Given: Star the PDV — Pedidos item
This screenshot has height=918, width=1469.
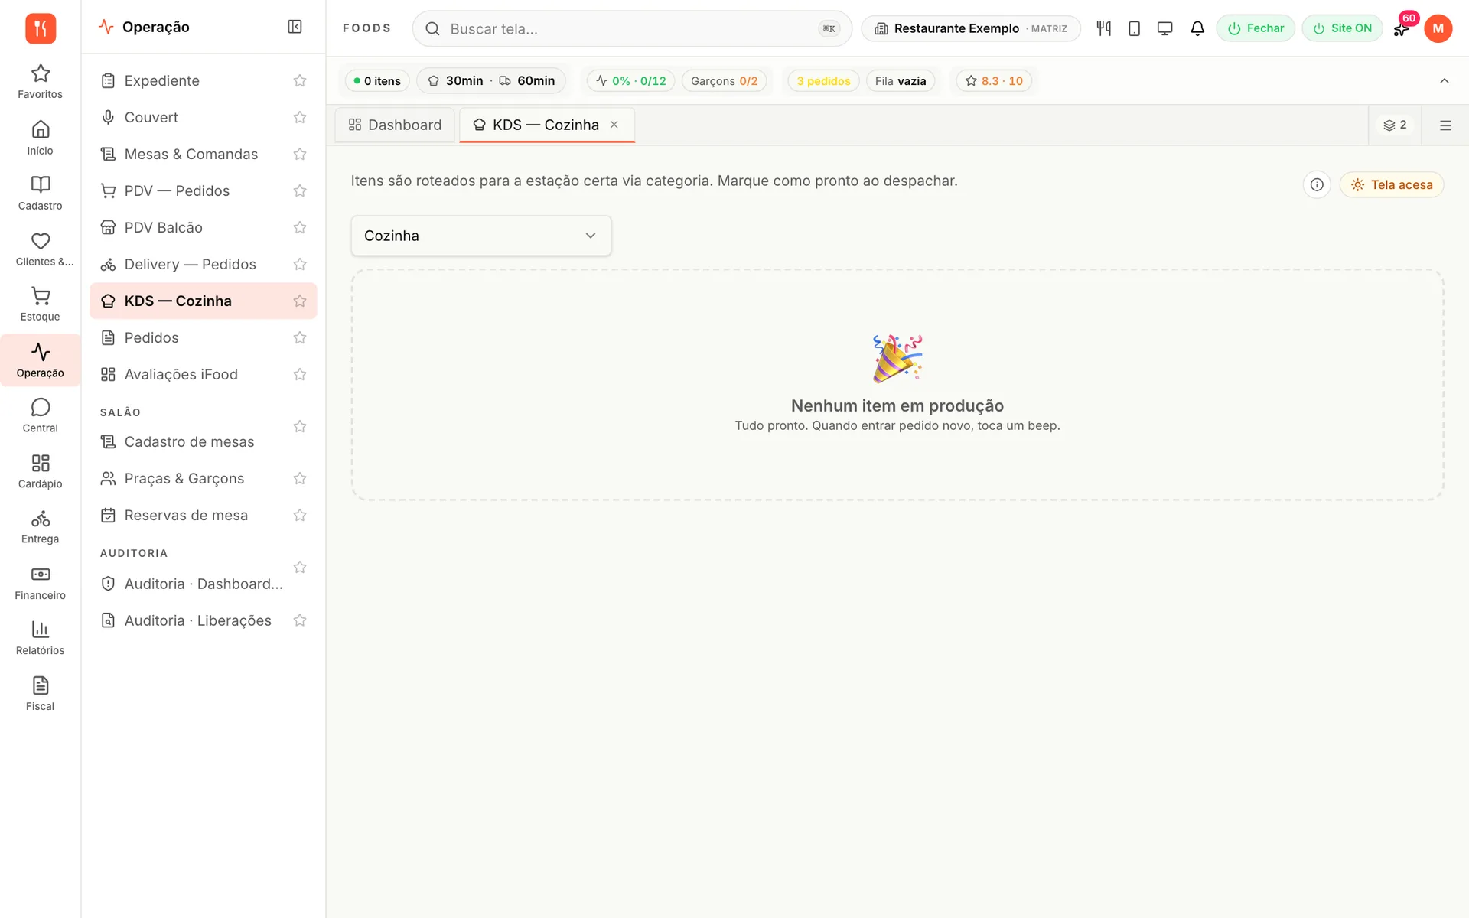Looking at the screenshot, I should tap(300, 190).
